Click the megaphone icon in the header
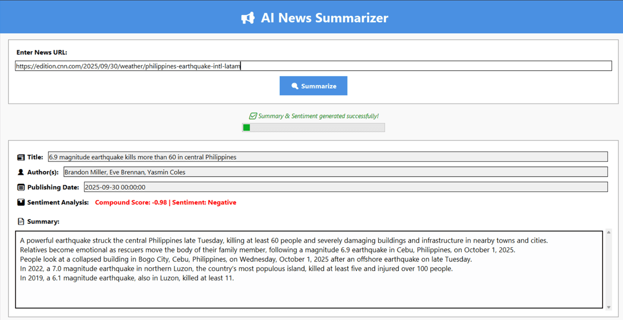Screen dimensions: 623x320 click(248, 18)
